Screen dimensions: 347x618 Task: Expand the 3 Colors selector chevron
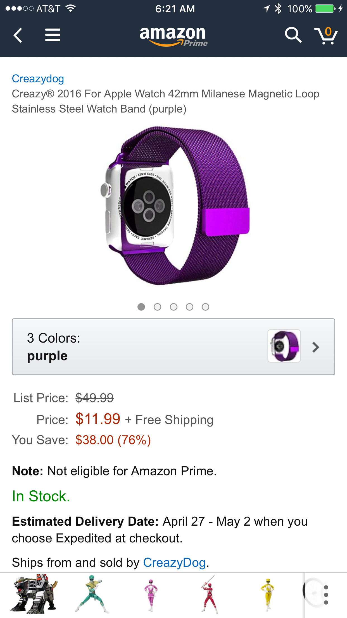pyautogui.click(x=316, y=347)
